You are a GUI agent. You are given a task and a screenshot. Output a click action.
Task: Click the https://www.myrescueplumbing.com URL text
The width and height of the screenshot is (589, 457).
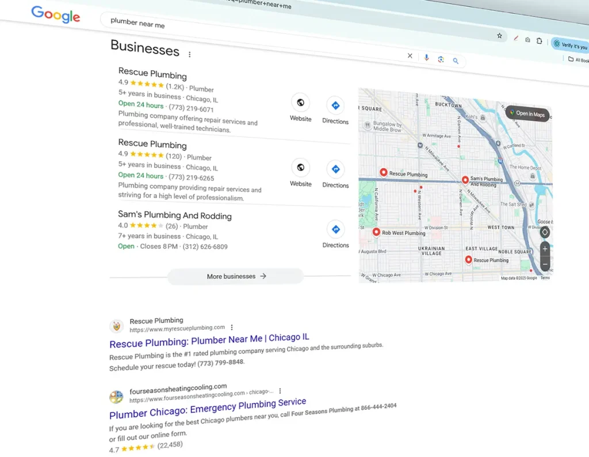[177, 329]
